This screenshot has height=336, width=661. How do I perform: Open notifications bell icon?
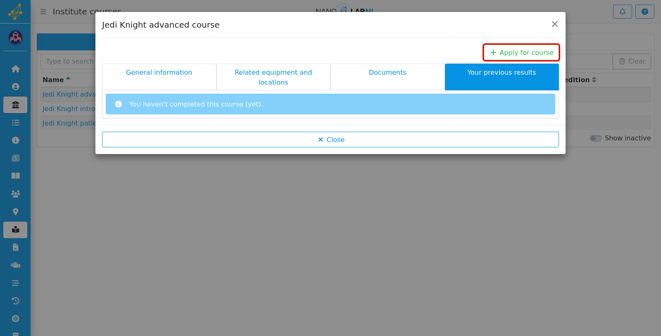click(x=623, y=12)
